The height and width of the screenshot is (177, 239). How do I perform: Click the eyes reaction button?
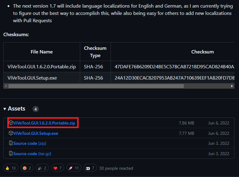[90, 168]
